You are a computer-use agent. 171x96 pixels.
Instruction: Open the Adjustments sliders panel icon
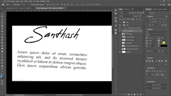(x=116, y=21)
